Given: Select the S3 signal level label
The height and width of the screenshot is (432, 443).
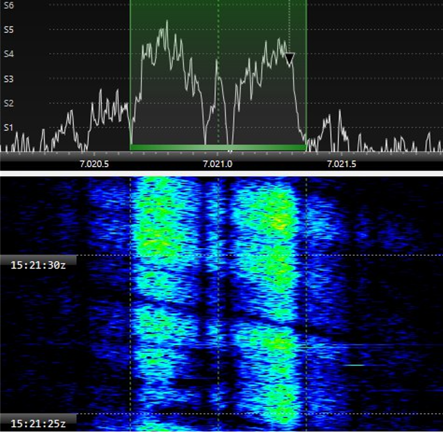Looking at the screenshot, I should 8,79.
